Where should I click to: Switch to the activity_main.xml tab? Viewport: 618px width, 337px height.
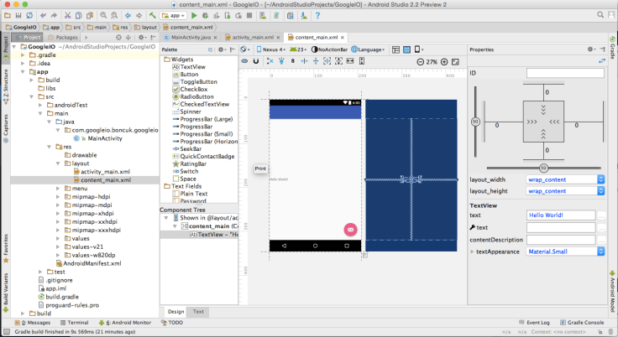coord(253,38)
